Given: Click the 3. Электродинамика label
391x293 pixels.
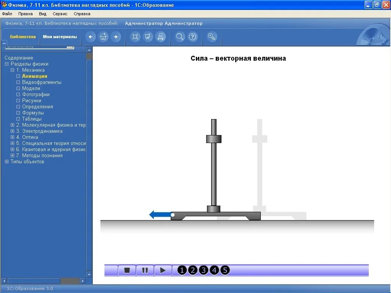Looking at the screenshot, I should click(39, 131).
